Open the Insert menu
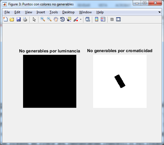Viewport: 164px width, 145px height. 41,12
